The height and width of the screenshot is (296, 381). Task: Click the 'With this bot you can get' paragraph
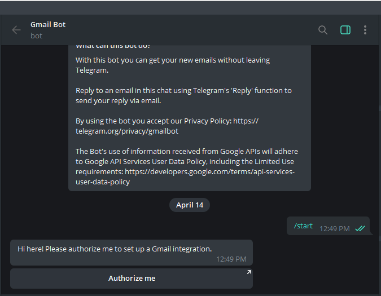coord(173,65)
